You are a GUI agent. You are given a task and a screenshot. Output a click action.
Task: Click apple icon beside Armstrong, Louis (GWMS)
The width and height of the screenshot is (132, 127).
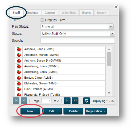[x=19, y=66]
